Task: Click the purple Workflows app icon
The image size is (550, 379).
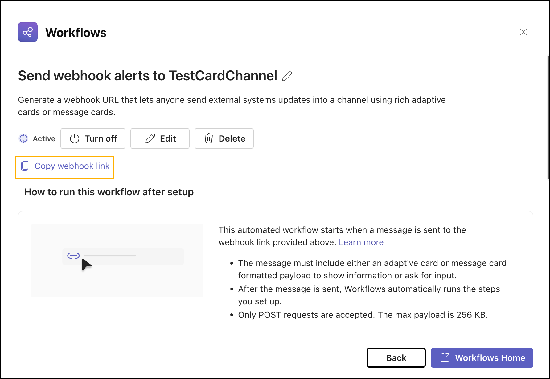Action: 28,32
